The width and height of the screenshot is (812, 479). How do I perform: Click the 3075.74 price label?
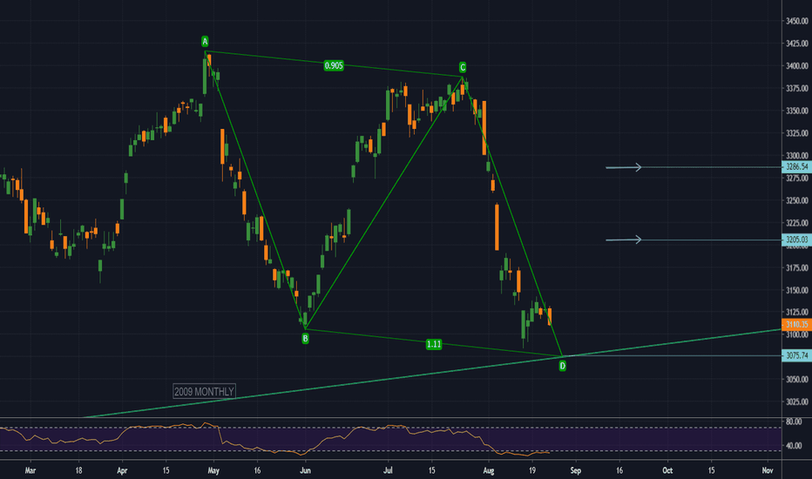coord(796,355)
